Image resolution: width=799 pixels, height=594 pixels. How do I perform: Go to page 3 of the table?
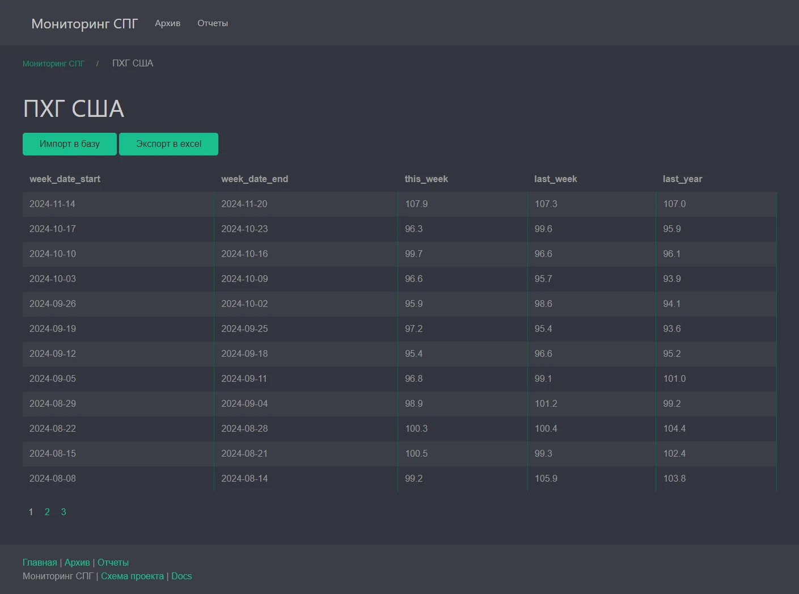click(x=64, y=512)
